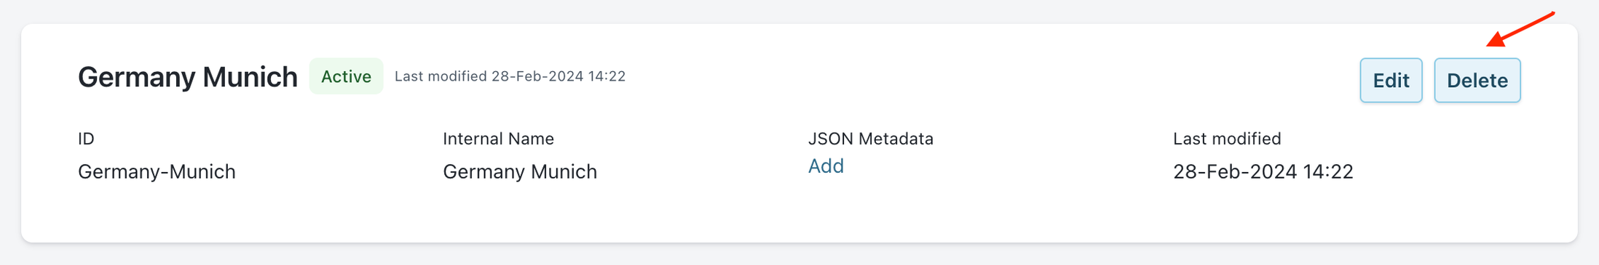The height and width of the screenshot is (265, 1599).
Task: Click the Delete button
Action: pyautogui.click(x=1477, y=81)
